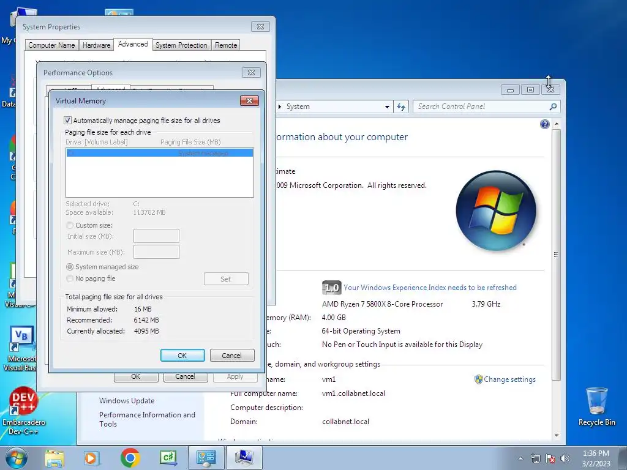Open the System Protection tab
Viewport: 627px width, 470px height.
click(x=181, y=45)
